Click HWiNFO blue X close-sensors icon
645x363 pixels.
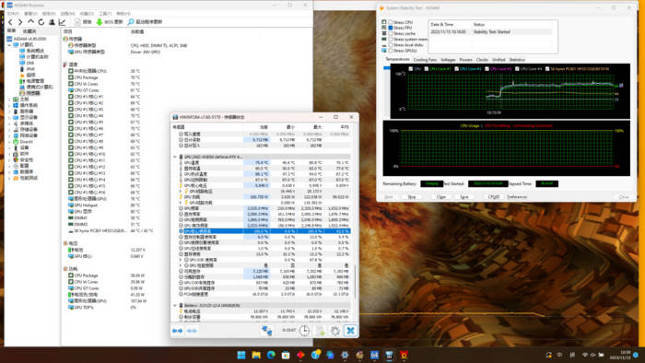tap(350, 330)
